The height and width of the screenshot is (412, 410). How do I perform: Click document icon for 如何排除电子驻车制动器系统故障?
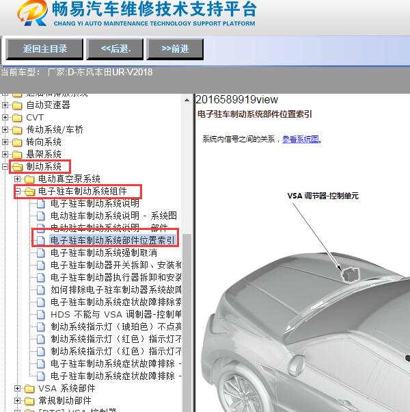pos(41,290)
